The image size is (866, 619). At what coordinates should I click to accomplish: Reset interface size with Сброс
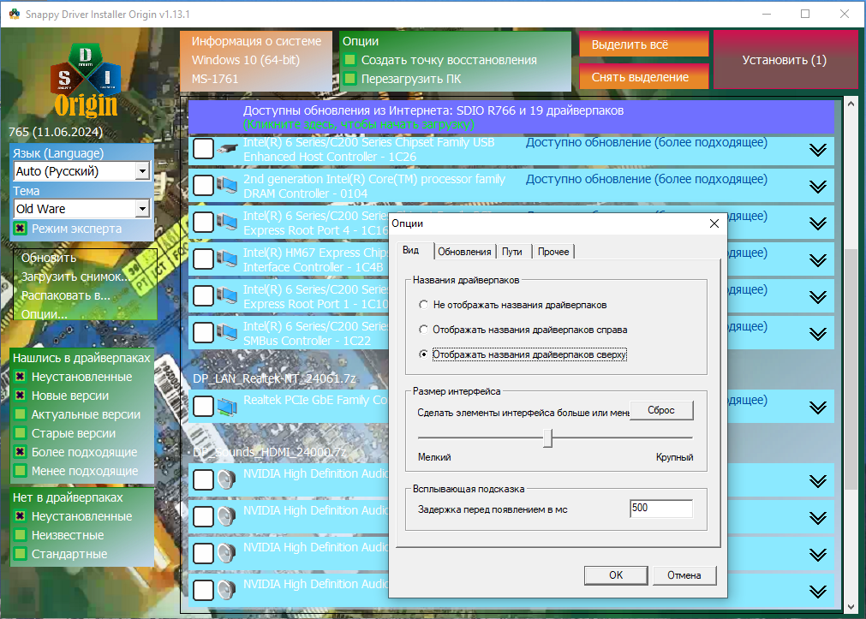click(661, 410)
